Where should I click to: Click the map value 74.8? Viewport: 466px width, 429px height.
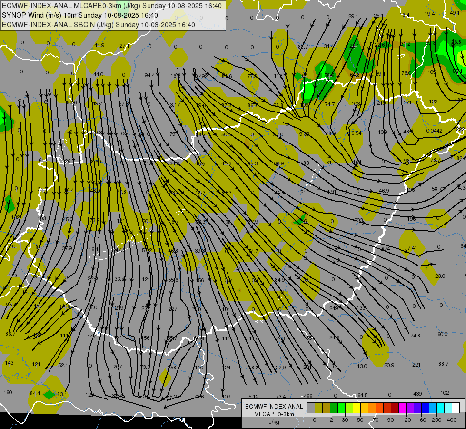tap(415, 336)
